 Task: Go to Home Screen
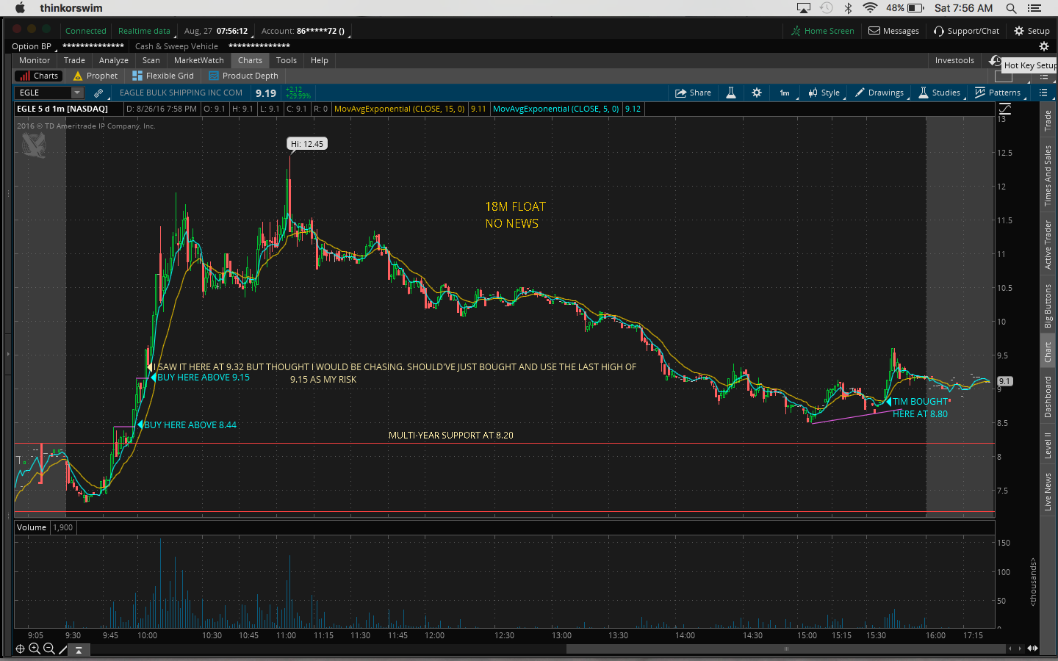coord(823,31)
